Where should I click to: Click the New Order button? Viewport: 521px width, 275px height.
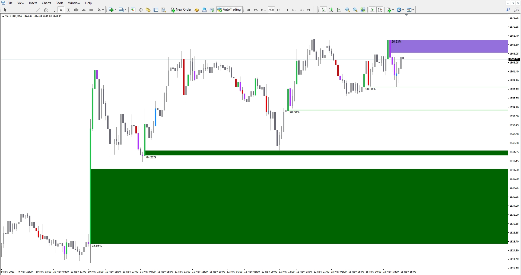[x=181, y=10]
